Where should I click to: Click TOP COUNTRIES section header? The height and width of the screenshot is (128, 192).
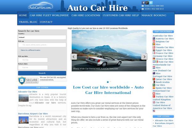163,32
